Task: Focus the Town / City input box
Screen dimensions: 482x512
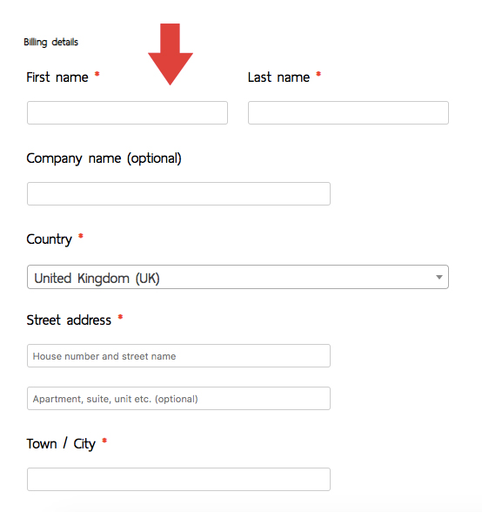Action: click(x=178, y=479)
